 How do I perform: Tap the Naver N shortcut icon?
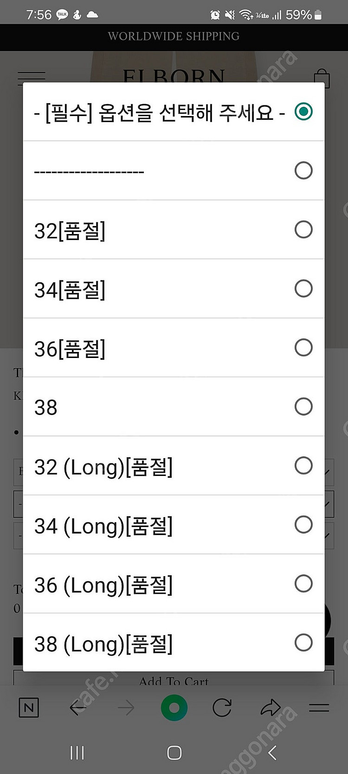pyautogui.click(x=28, y=708)
